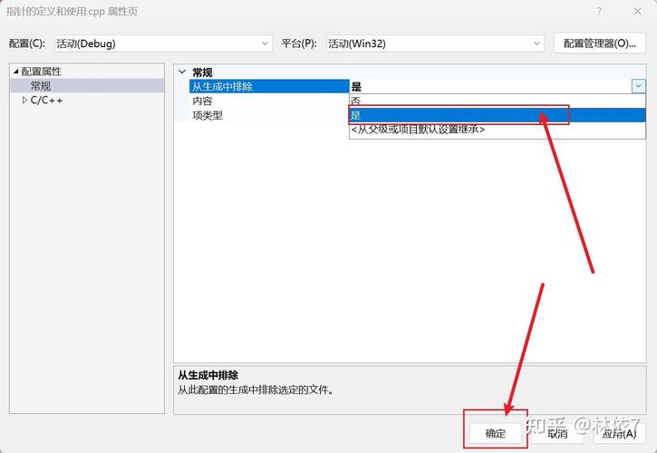Select 常规 in the left tree
Viewport: 657px width, 453px height.
pos(41,86)
